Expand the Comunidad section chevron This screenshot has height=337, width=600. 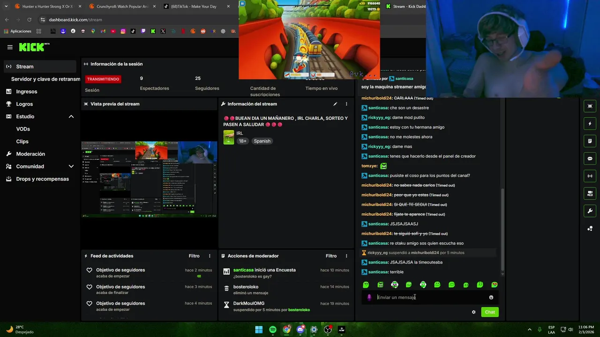pos(71,166)
